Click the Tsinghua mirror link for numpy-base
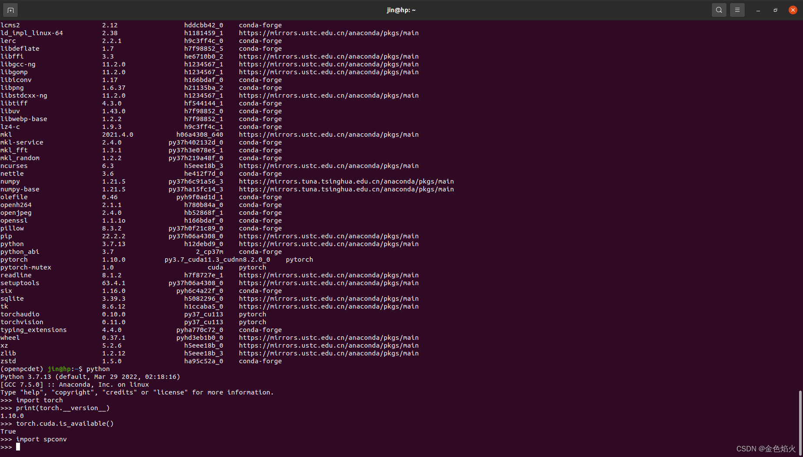Viewport: 803px width, 457px height. (346, 189)
